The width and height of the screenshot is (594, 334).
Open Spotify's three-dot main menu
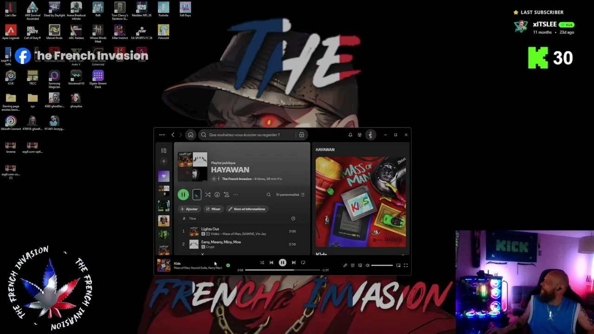coord(161,135)
